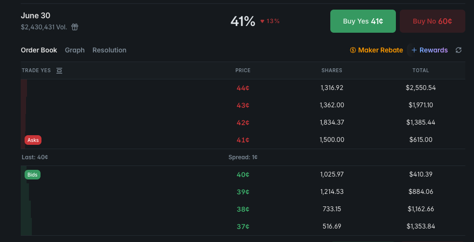
Task: Select the Order Book tab
Action: (x=39, y=50)
